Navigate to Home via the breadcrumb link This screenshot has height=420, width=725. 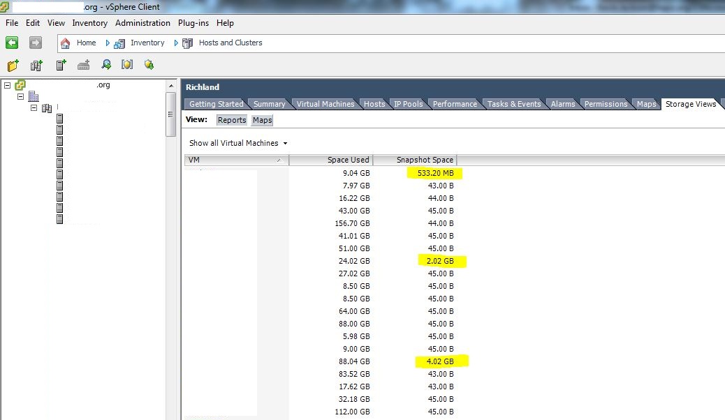86,43
